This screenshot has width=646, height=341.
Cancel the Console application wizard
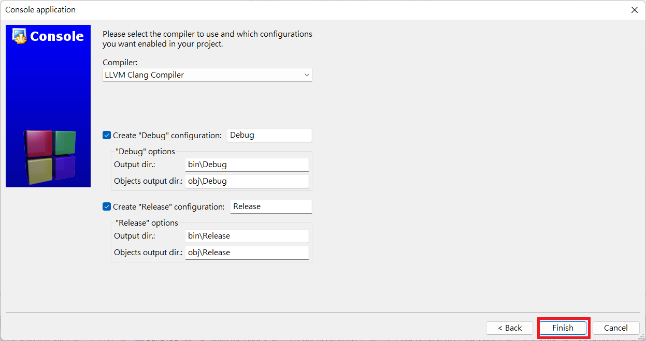(616, 328)
